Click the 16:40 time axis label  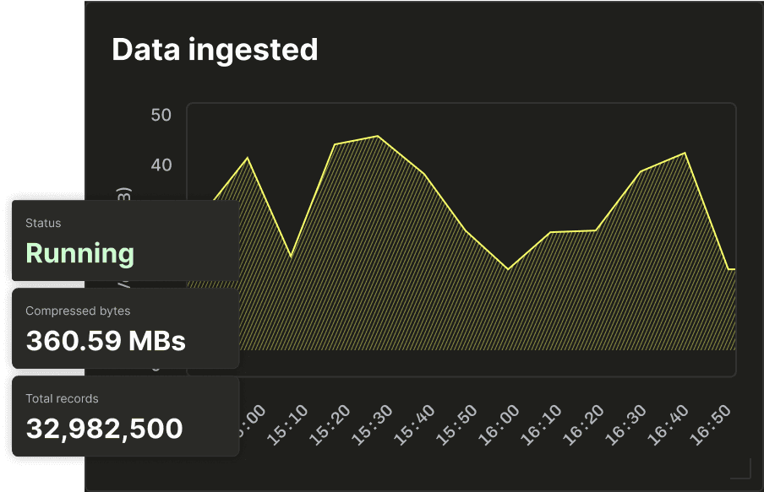tap(668, 424)
